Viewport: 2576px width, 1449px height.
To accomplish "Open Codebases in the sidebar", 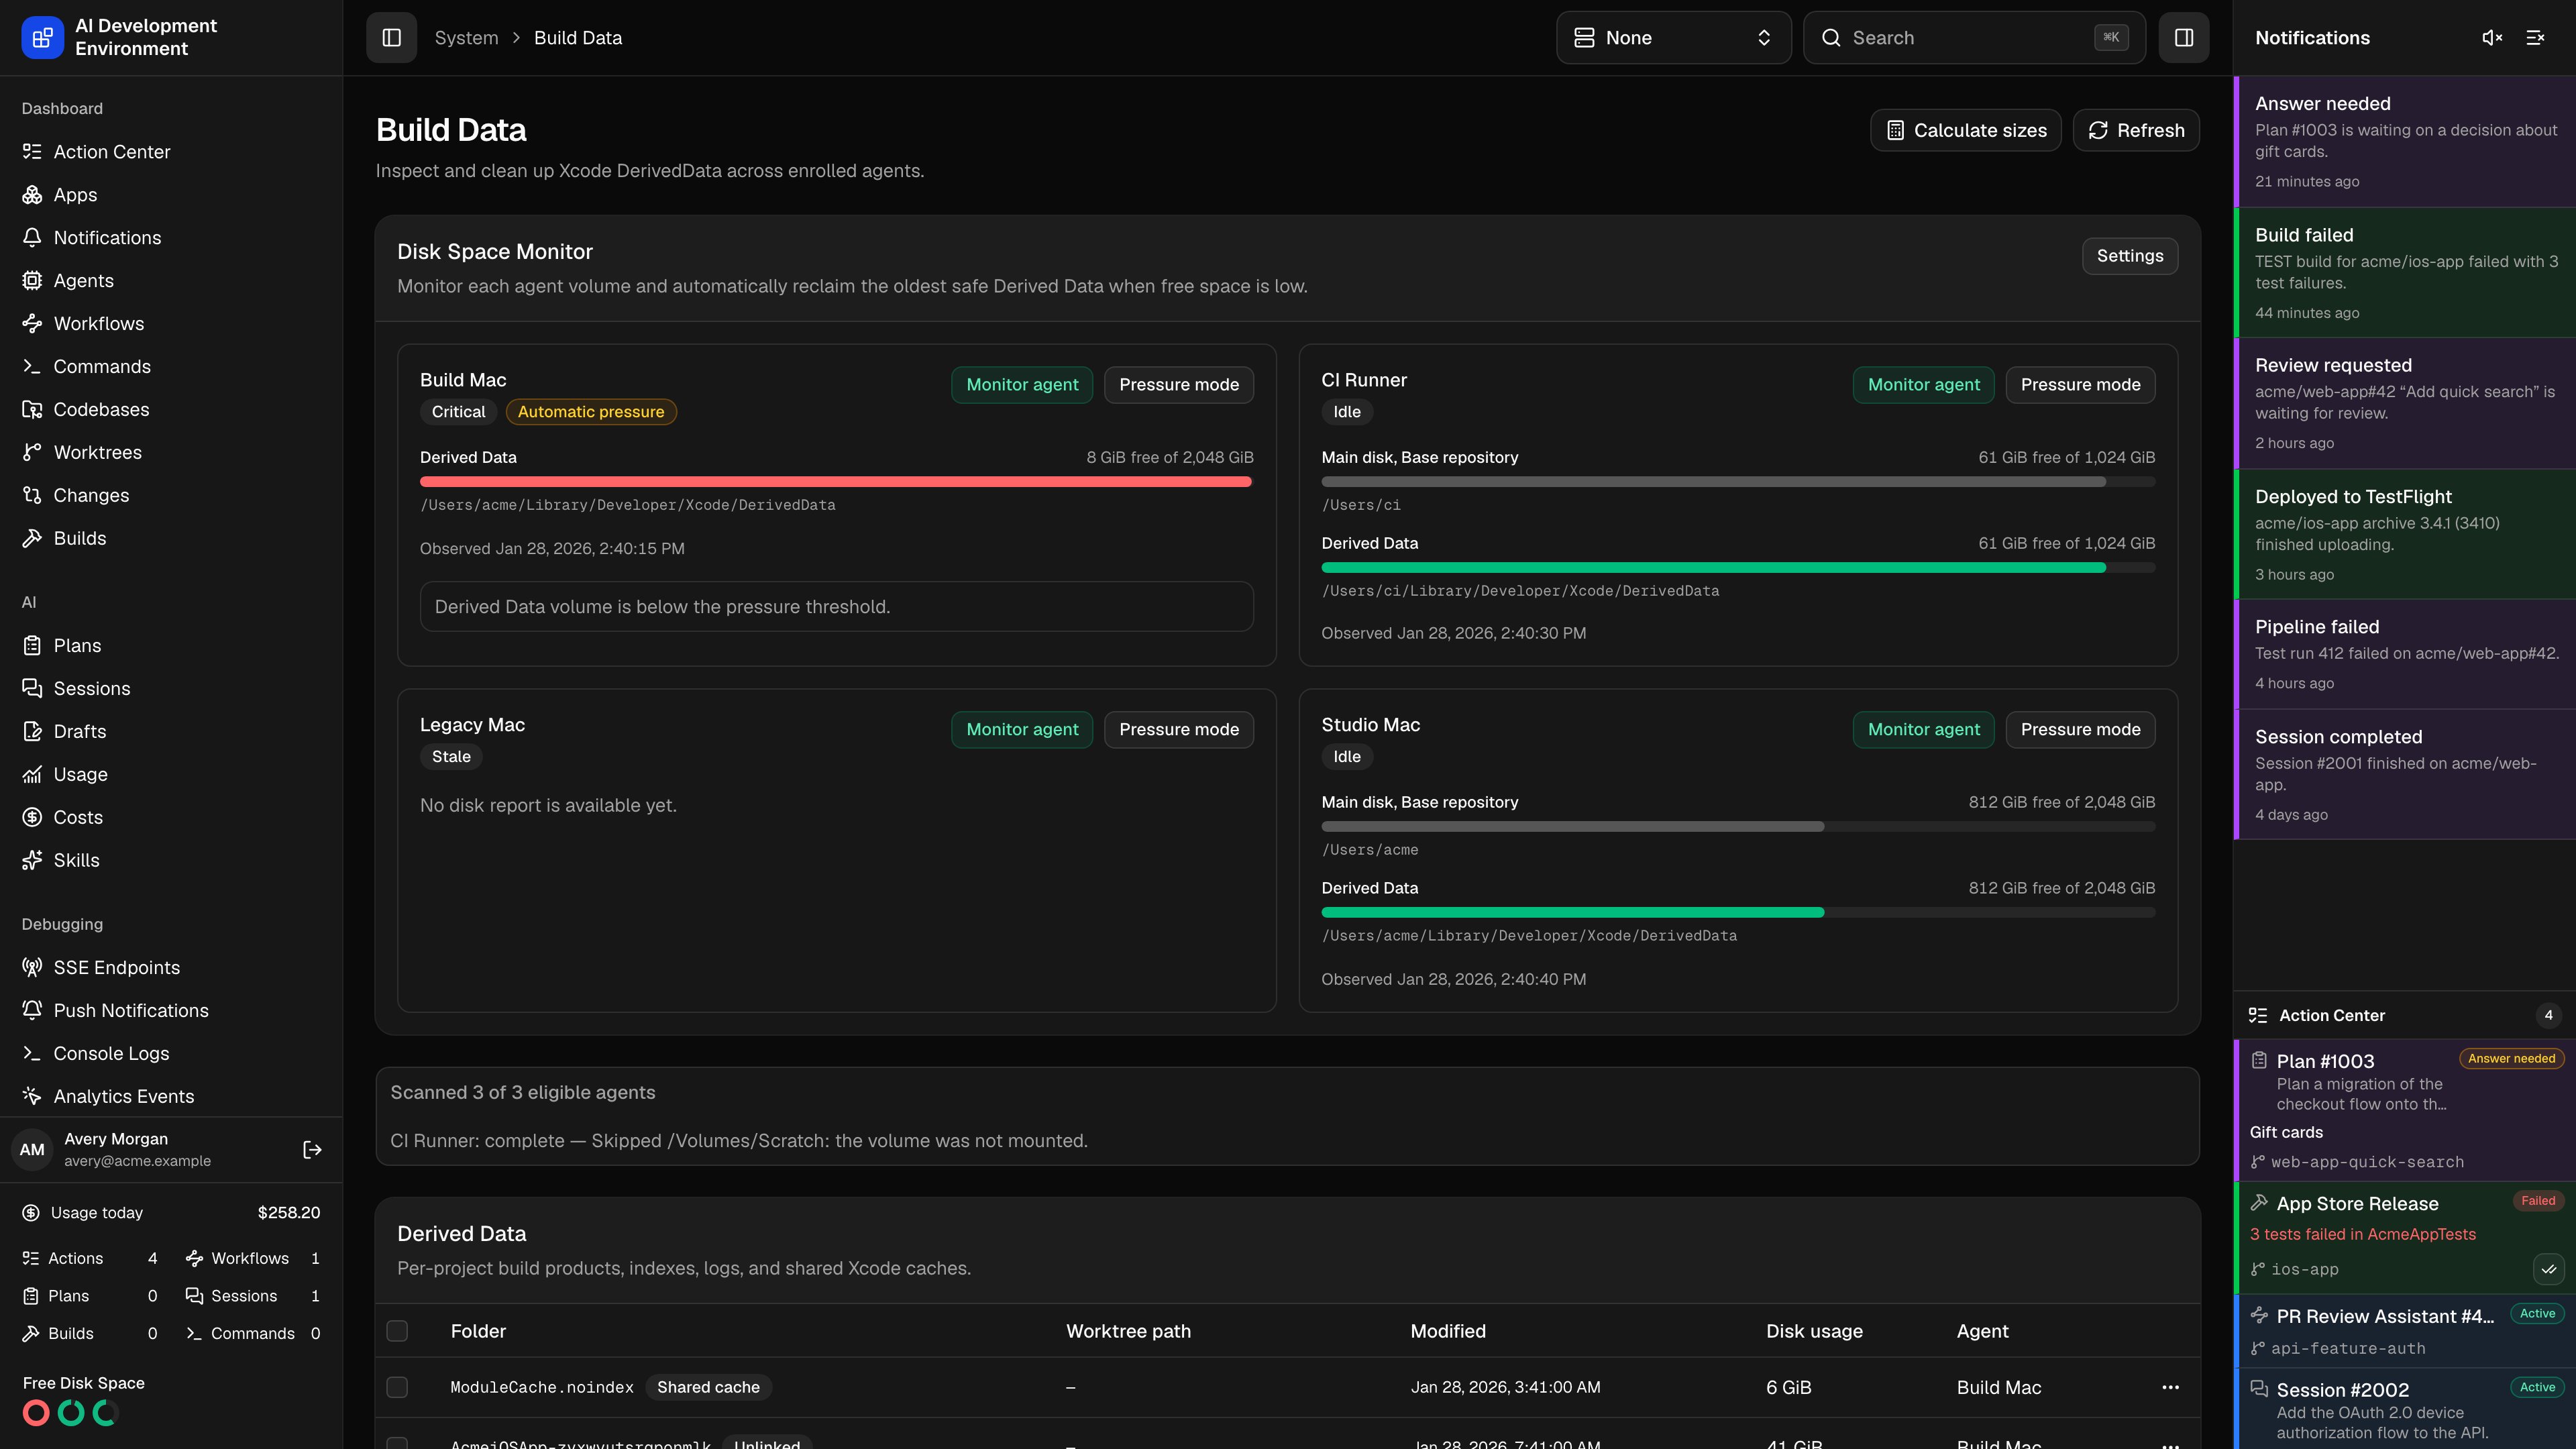I will 171,410.
